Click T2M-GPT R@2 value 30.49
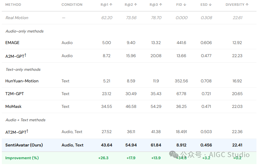 (x=131, y=94)
